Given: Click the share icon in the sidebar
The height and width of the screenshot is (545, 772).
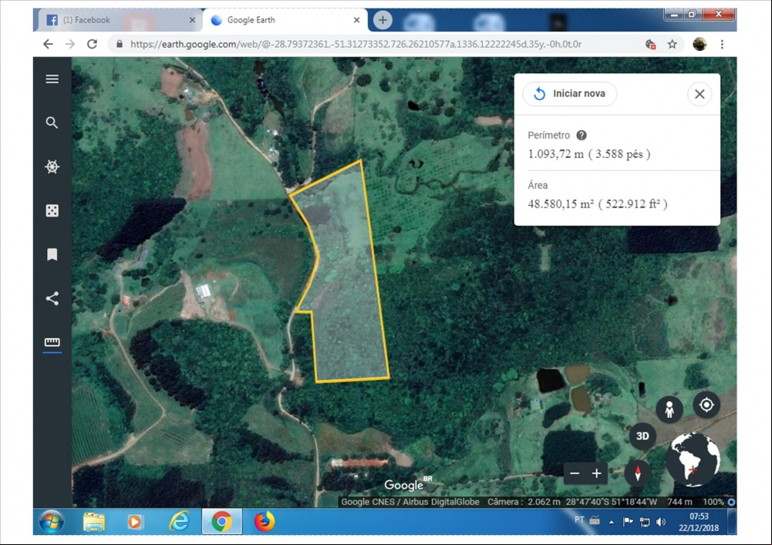Looking at the screenshot, I should tap(52, 298).
